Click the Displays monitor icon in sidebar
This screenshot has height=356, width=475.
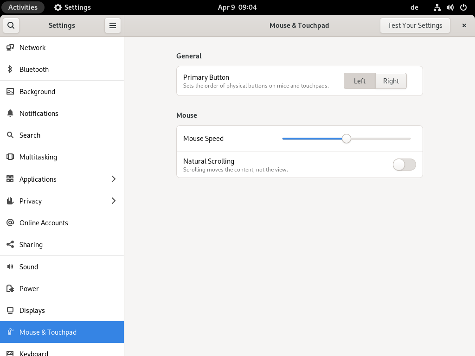(x=10, y=311)
